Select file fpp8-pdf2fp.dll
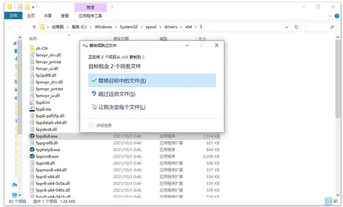This screenshot has height=207, width=343. (x=50, y=116)
